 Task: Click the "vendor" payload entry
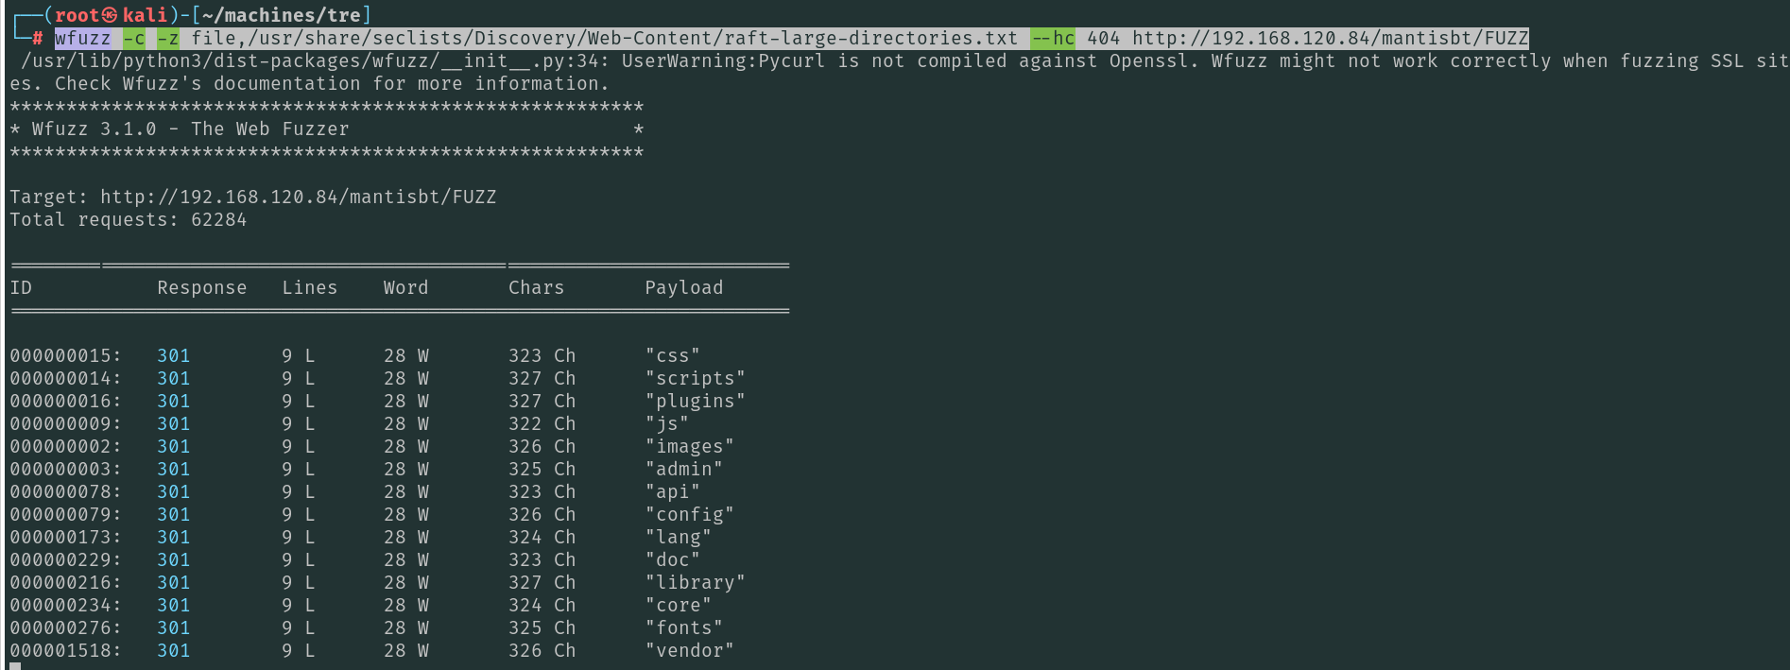[689, 650]
